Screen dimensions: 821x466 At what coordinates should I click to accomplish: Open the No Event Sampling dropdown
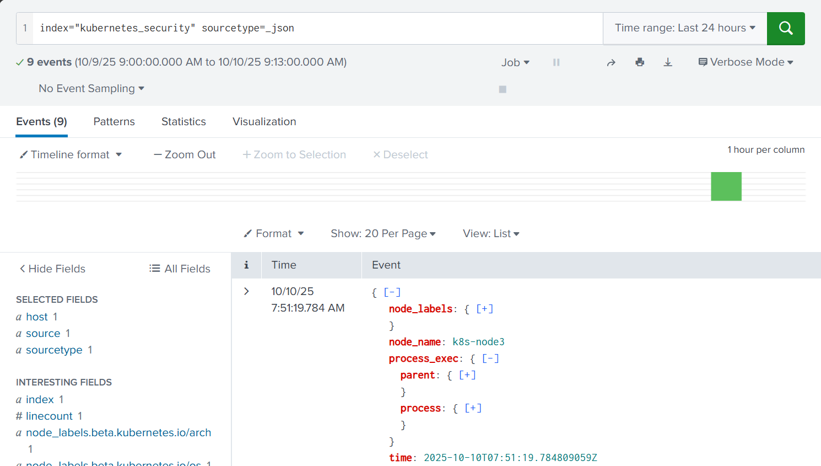click(91, 88)
